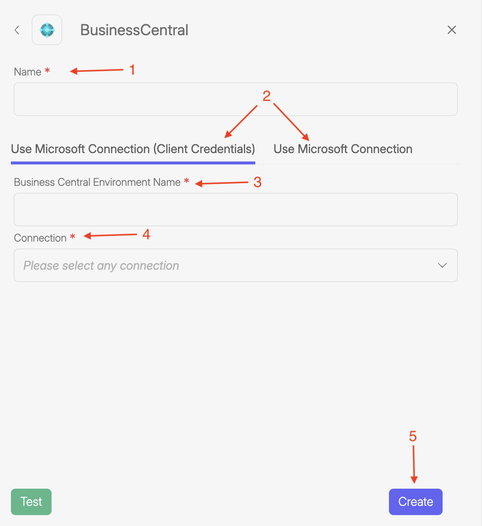Select the 'Use Microsoft Connection (Client Credentials)' tab
482x526 pixels.
132,149
